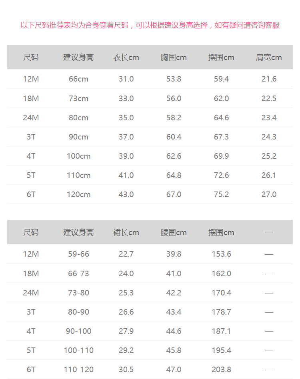
Task: Click the 153.6 hem circumference value
Action: tap(221, 254)
